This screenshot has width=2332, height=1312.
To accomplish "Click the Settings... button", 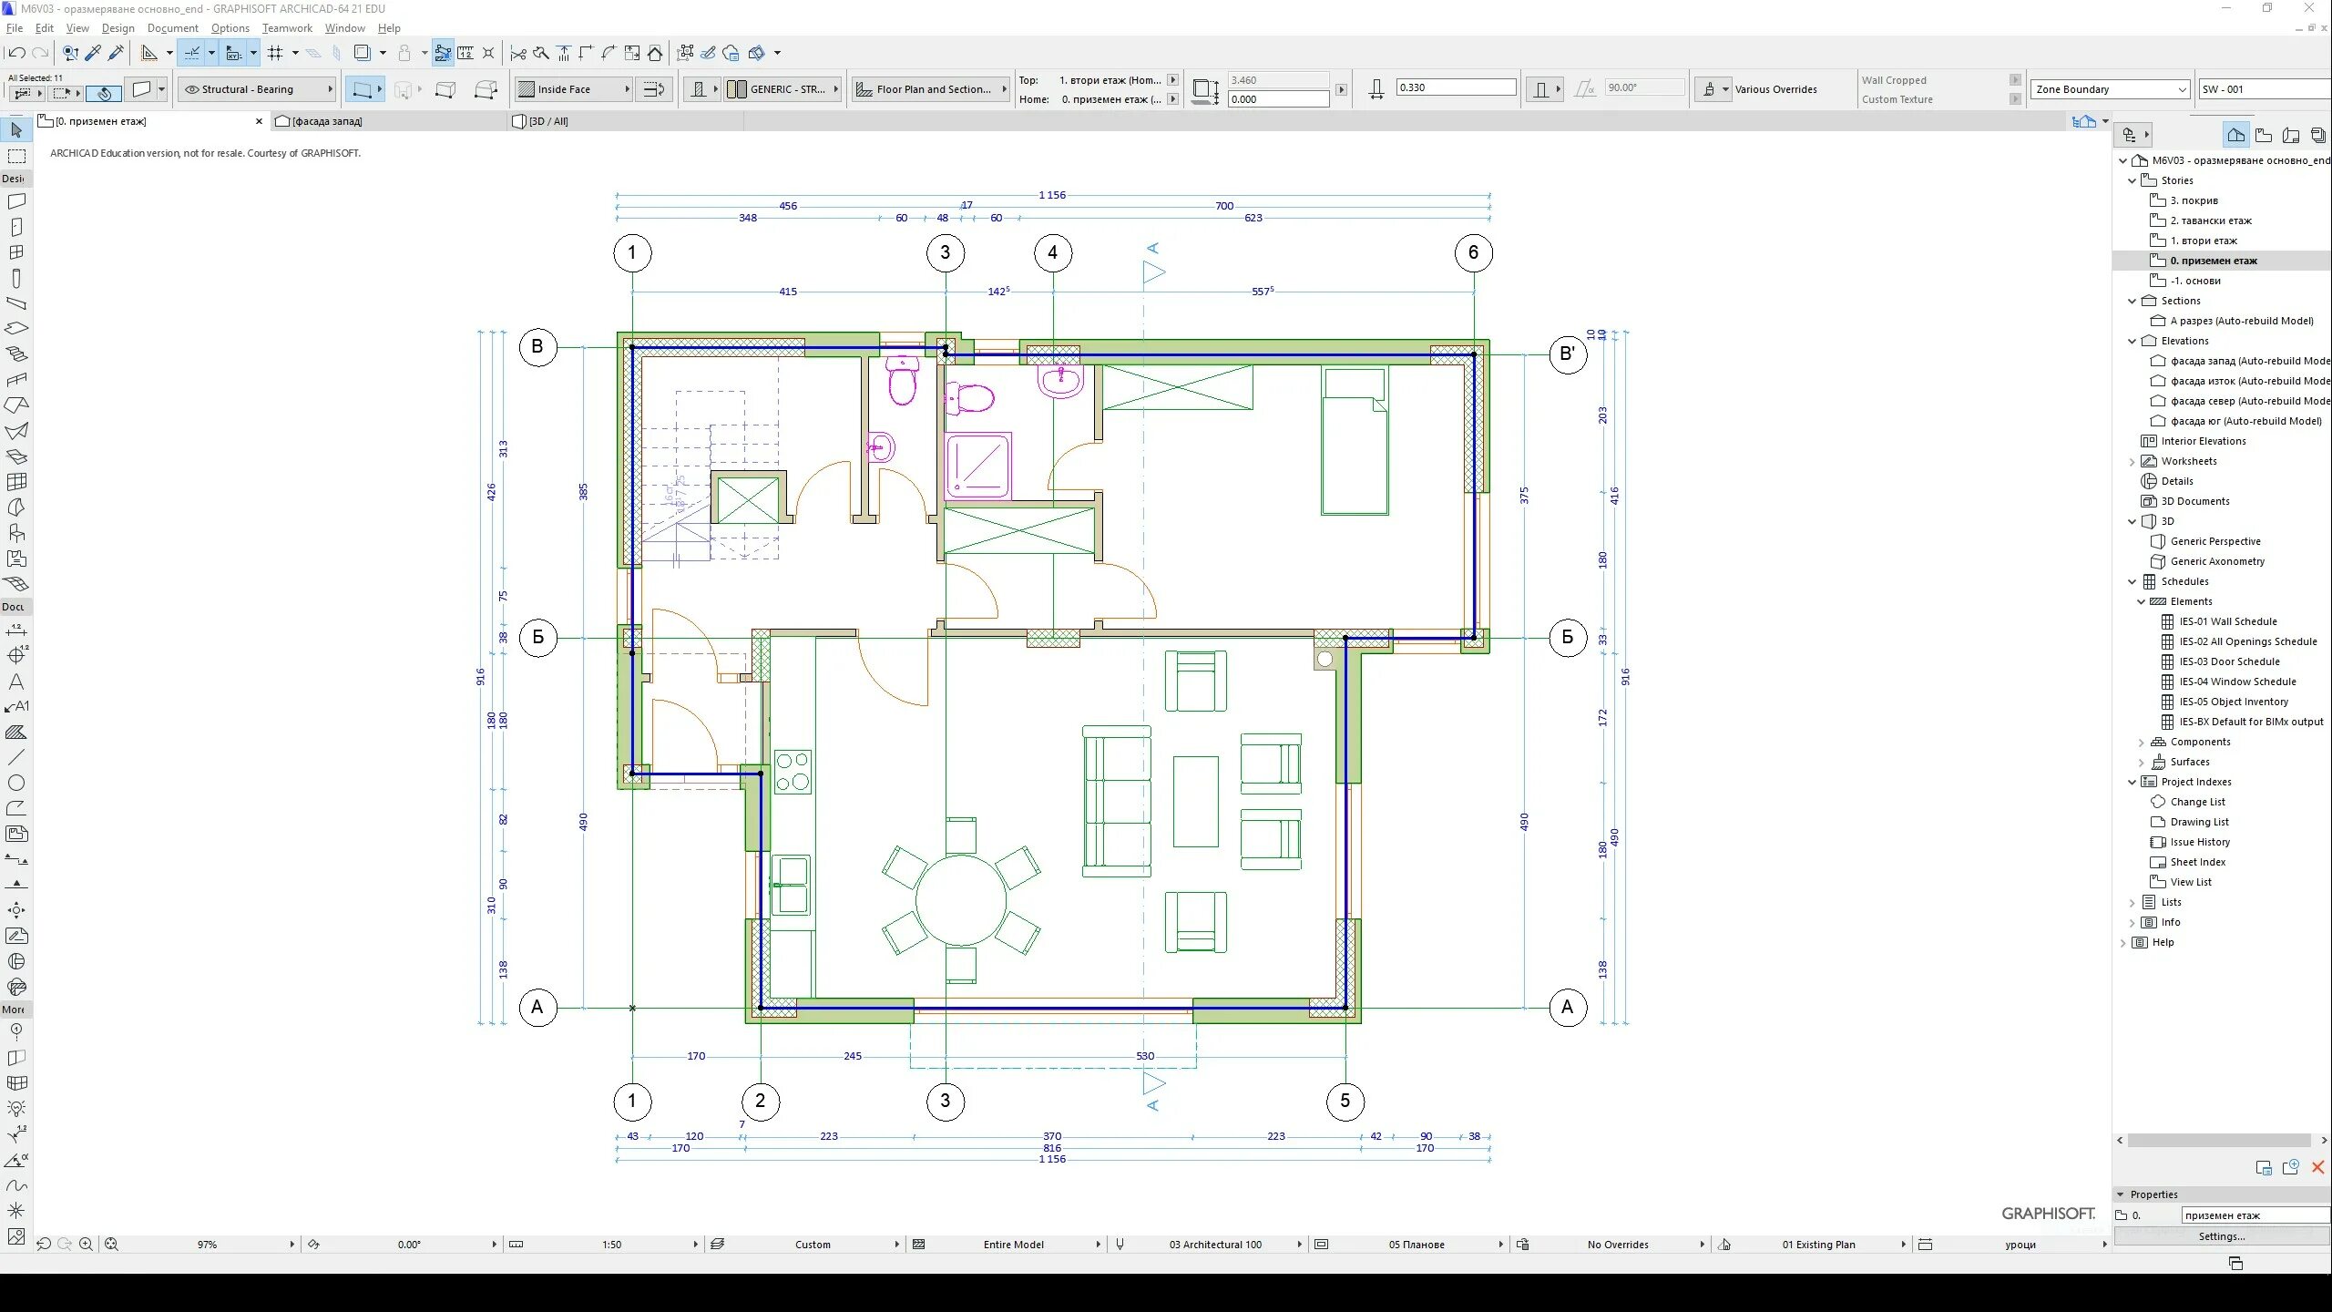I will pos(2221,1236).
